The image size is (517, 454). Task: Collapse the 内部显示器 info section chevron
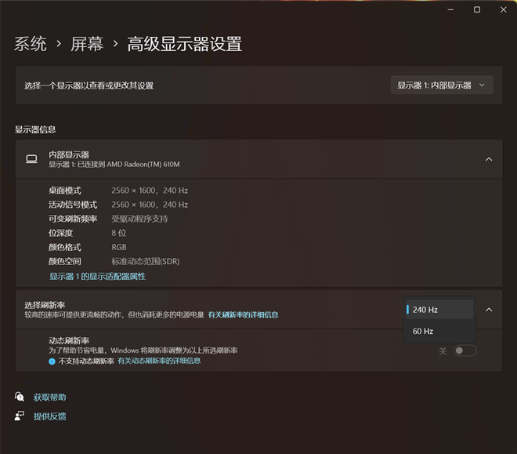(489, 159)
